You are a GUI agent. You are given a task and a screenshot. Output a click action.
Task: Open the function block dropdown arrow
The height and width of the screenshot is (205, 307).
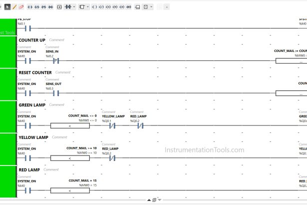click(74, 7)
